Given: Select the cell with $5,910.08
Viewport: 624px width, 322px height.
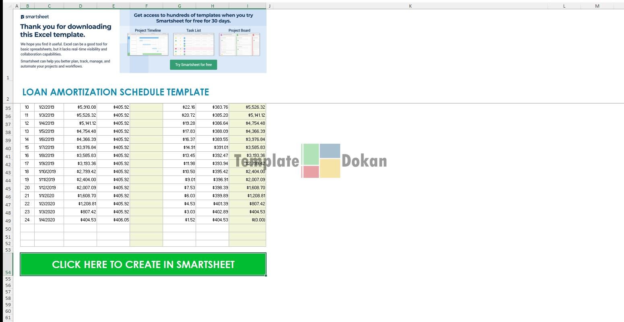Looking at the screenshot, I should coord(80,107).
